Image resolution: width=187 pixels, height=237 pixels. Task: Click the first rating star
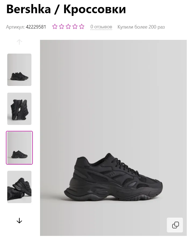pyautogui.click(x=55, y=27)
